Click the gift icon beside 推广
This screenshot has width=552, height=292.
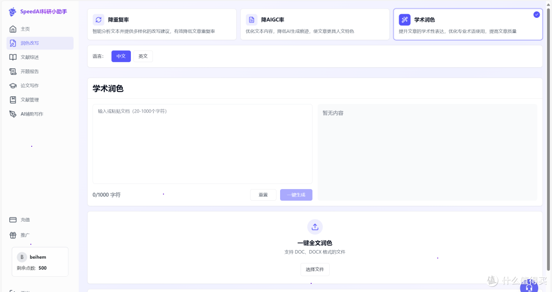point(13,235)
